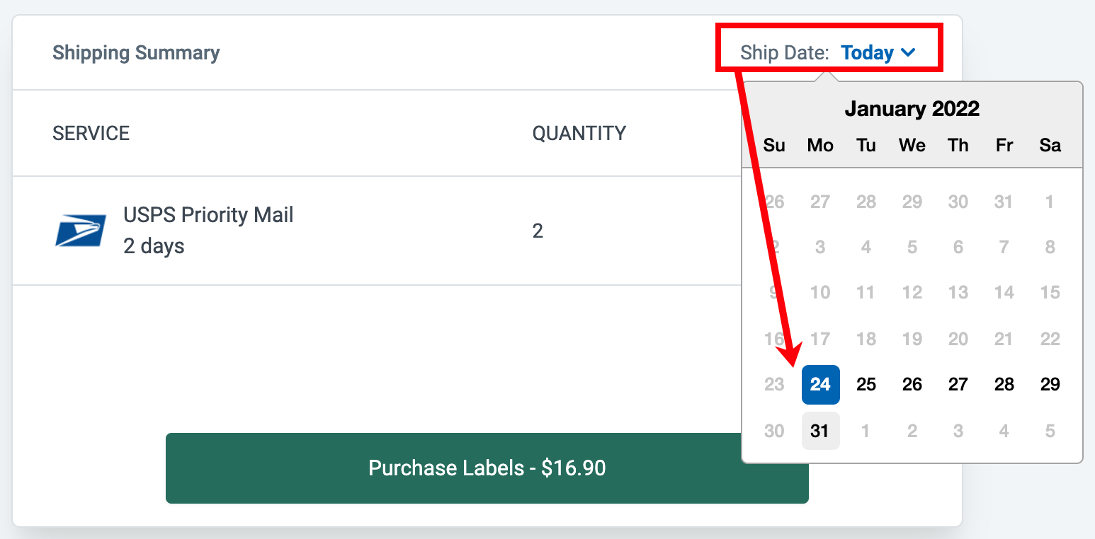Click the SERVICE column header

91,133
